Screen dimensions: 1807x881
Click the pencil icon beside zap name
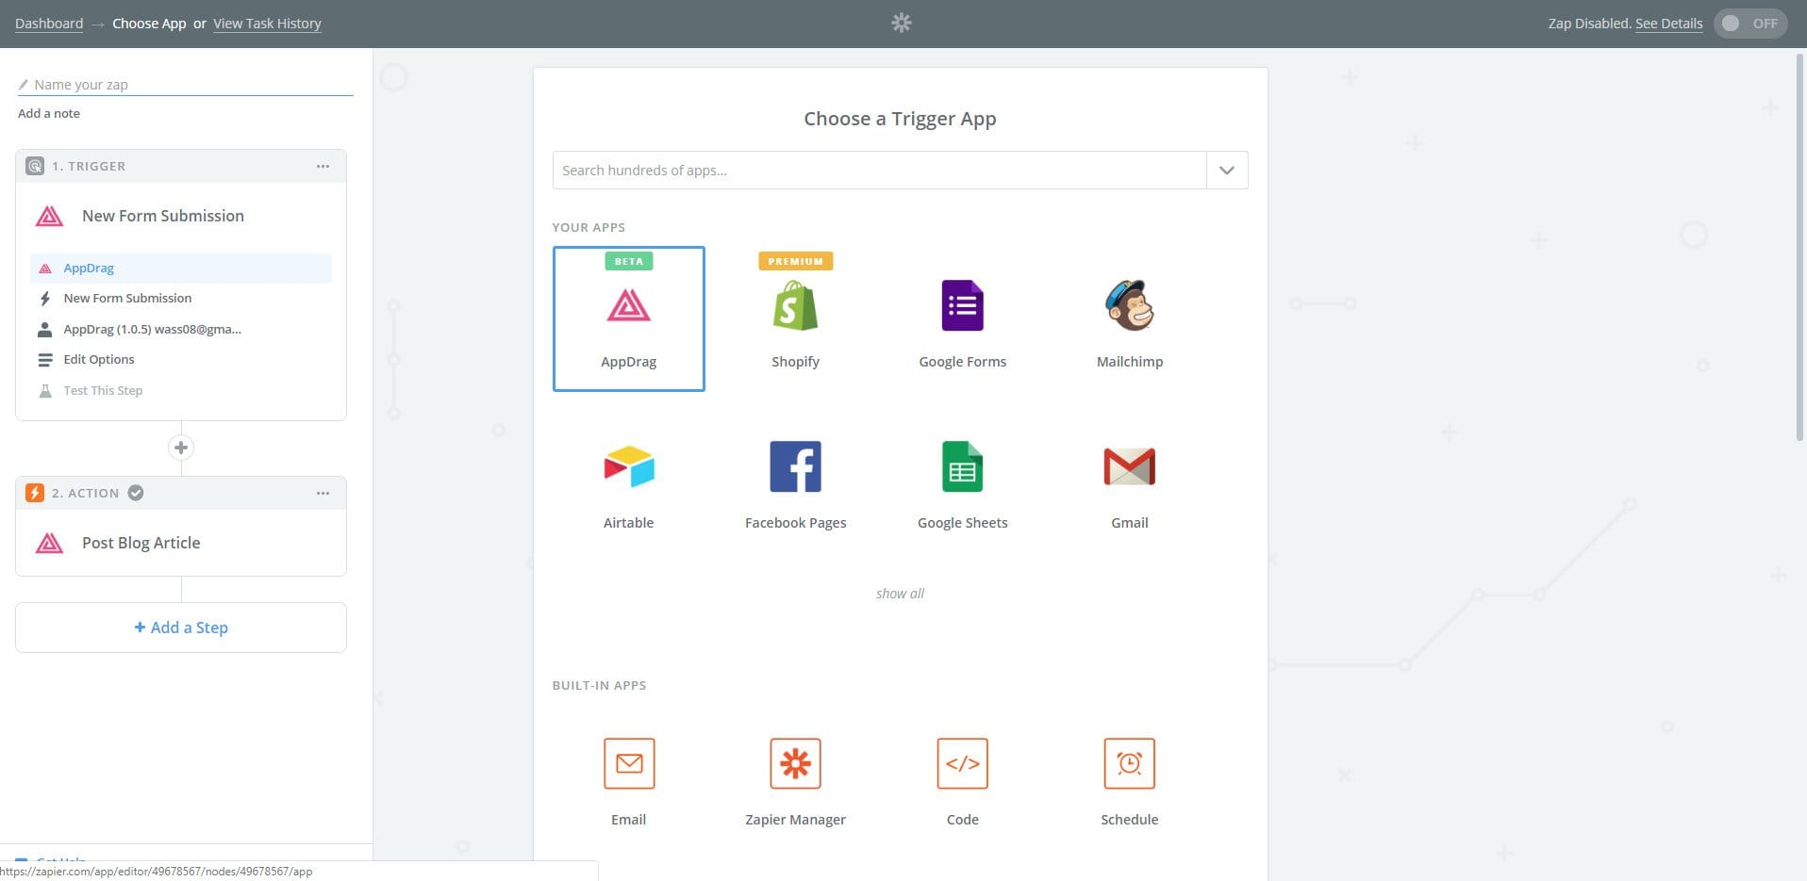(x=24, y=84)
